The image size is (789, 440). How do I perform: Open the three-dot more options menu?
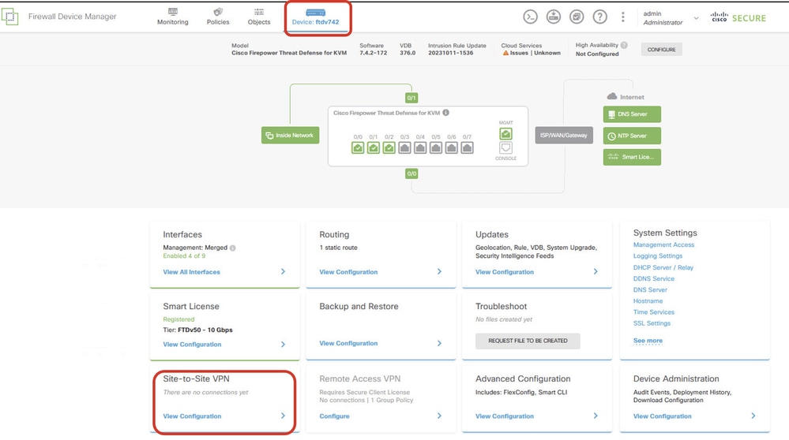pos(623,17)
